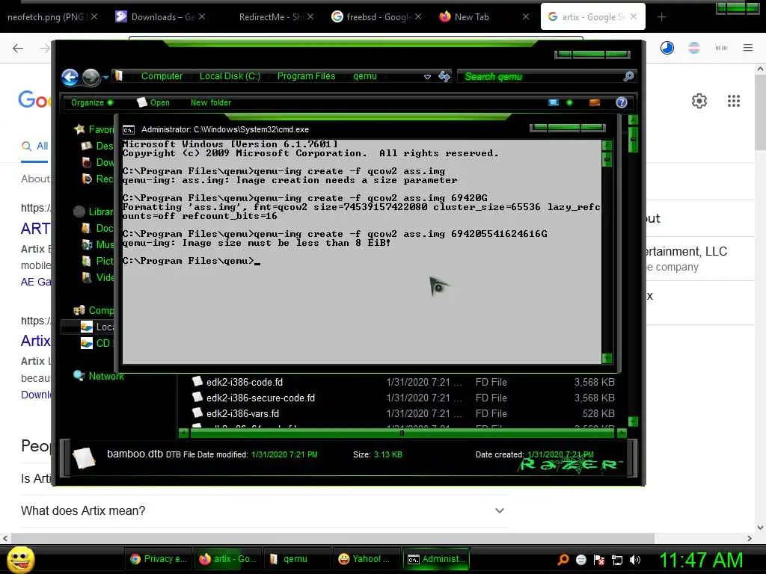Select the Local Disk navigation item
Image resolution: width=766 pixels, height=574 pixels.
[x=96, y=327]
